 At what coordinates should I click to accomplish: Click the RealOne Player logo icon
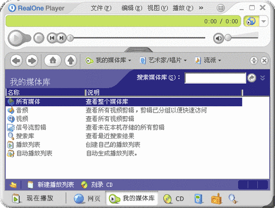(12, 8)
